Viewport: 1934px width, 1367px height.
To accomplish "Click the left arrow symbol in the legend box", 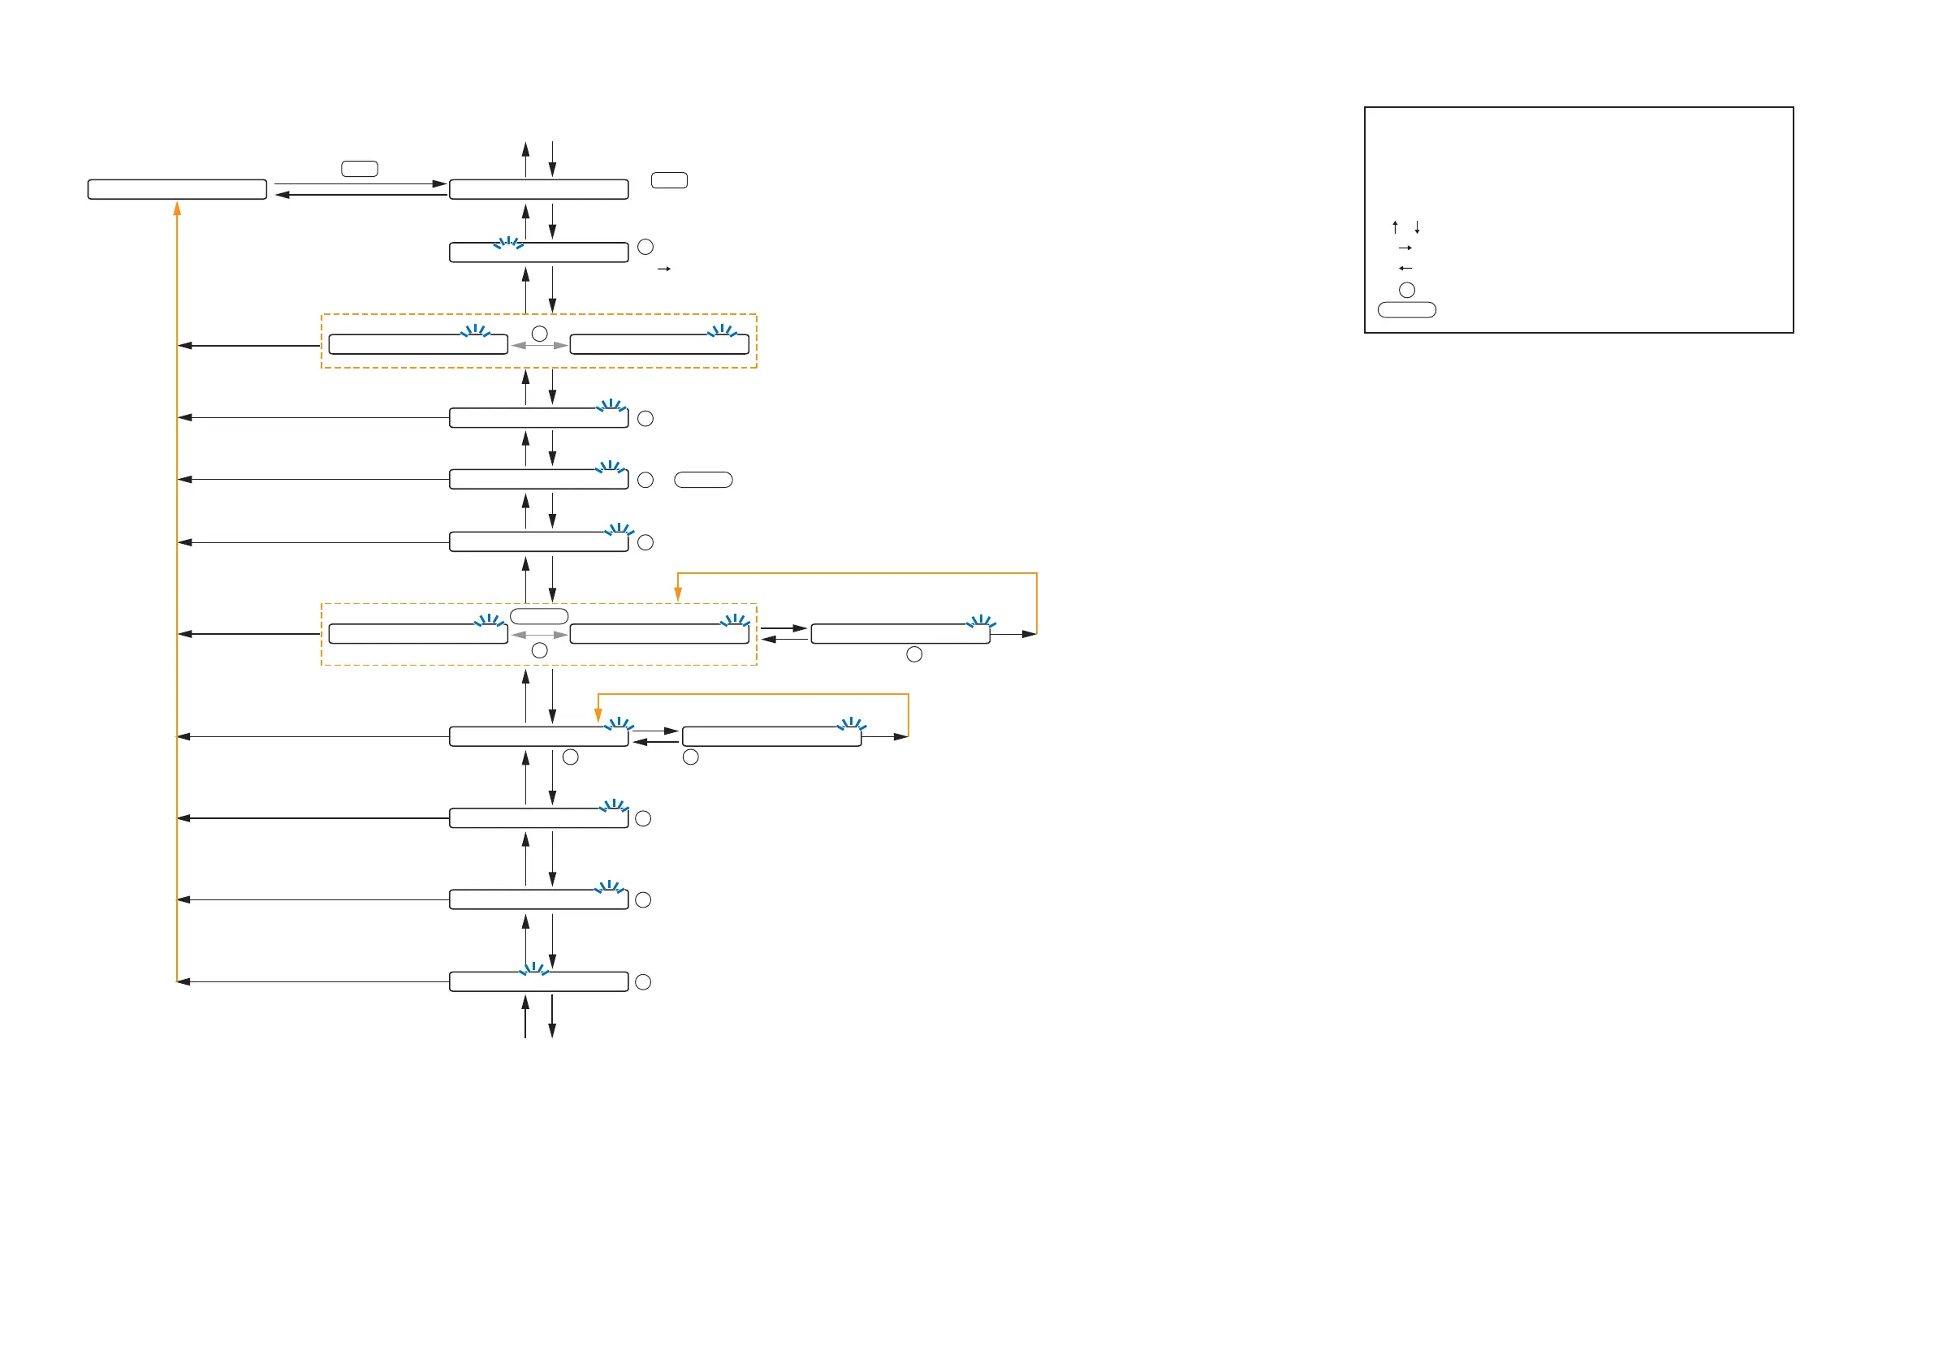I will click(x=1405, y=269).
